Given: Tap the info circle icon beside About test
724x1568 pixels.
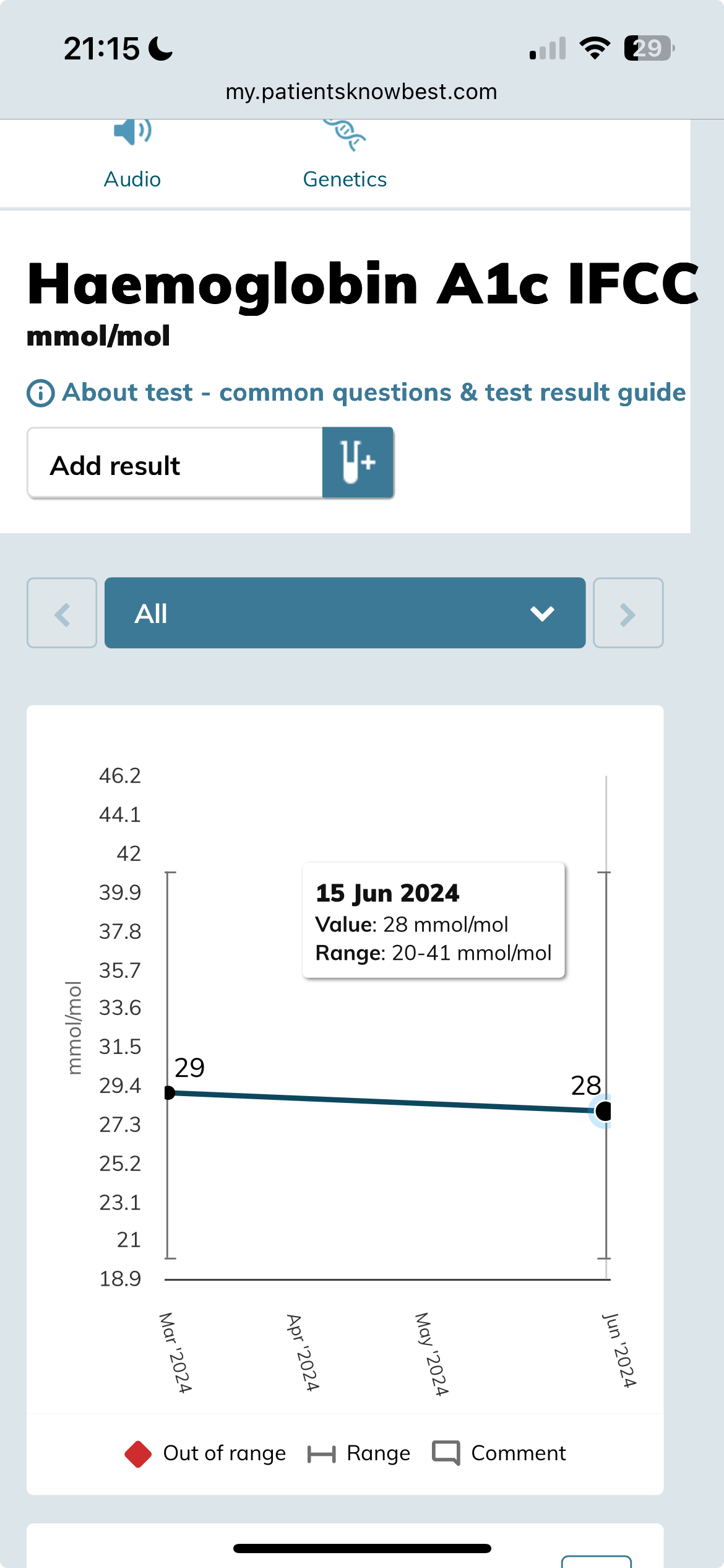Looking at the screenshot, I should pos(41,393).
